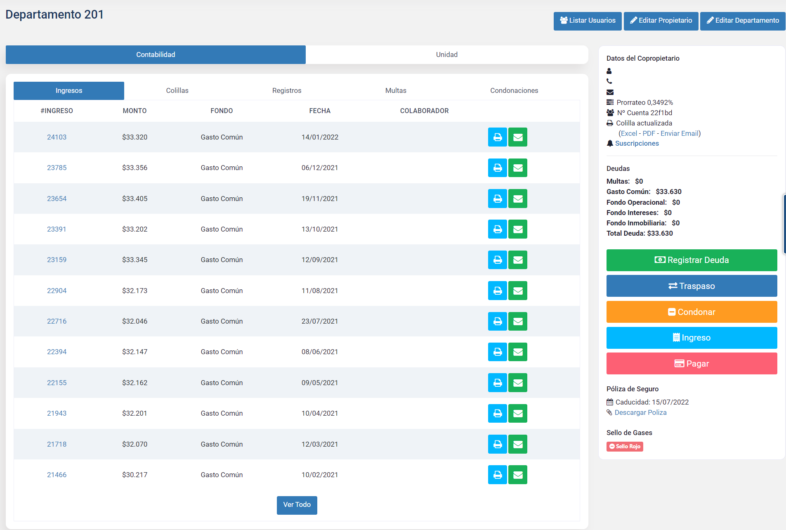Open ingreso number 23391
This screenshot has width=786, height=530.
coord(57,229)
